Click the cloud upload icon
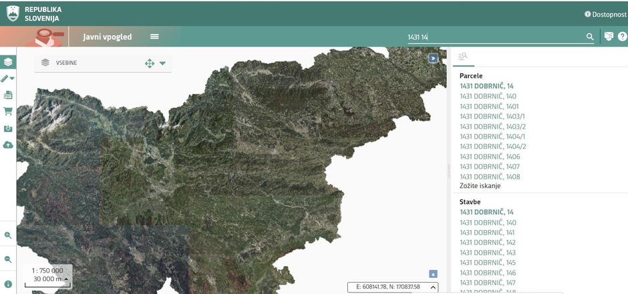The height and width of the screenshot is (294, 628). [x=8, y=145]
